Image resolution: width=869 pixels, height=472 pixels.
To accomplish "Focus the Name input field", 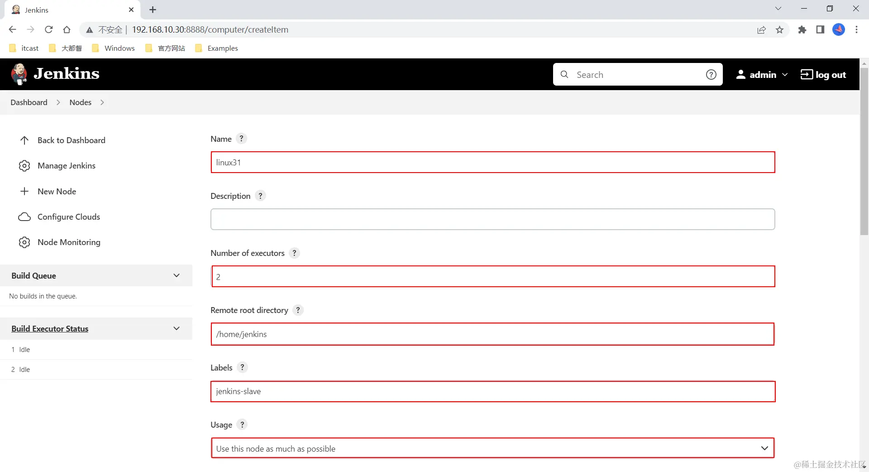I will (x=493, y=162).
